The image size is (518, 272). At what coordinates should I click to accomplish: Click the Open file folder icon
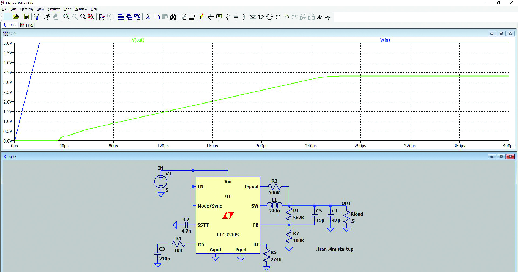coord(16,17)
